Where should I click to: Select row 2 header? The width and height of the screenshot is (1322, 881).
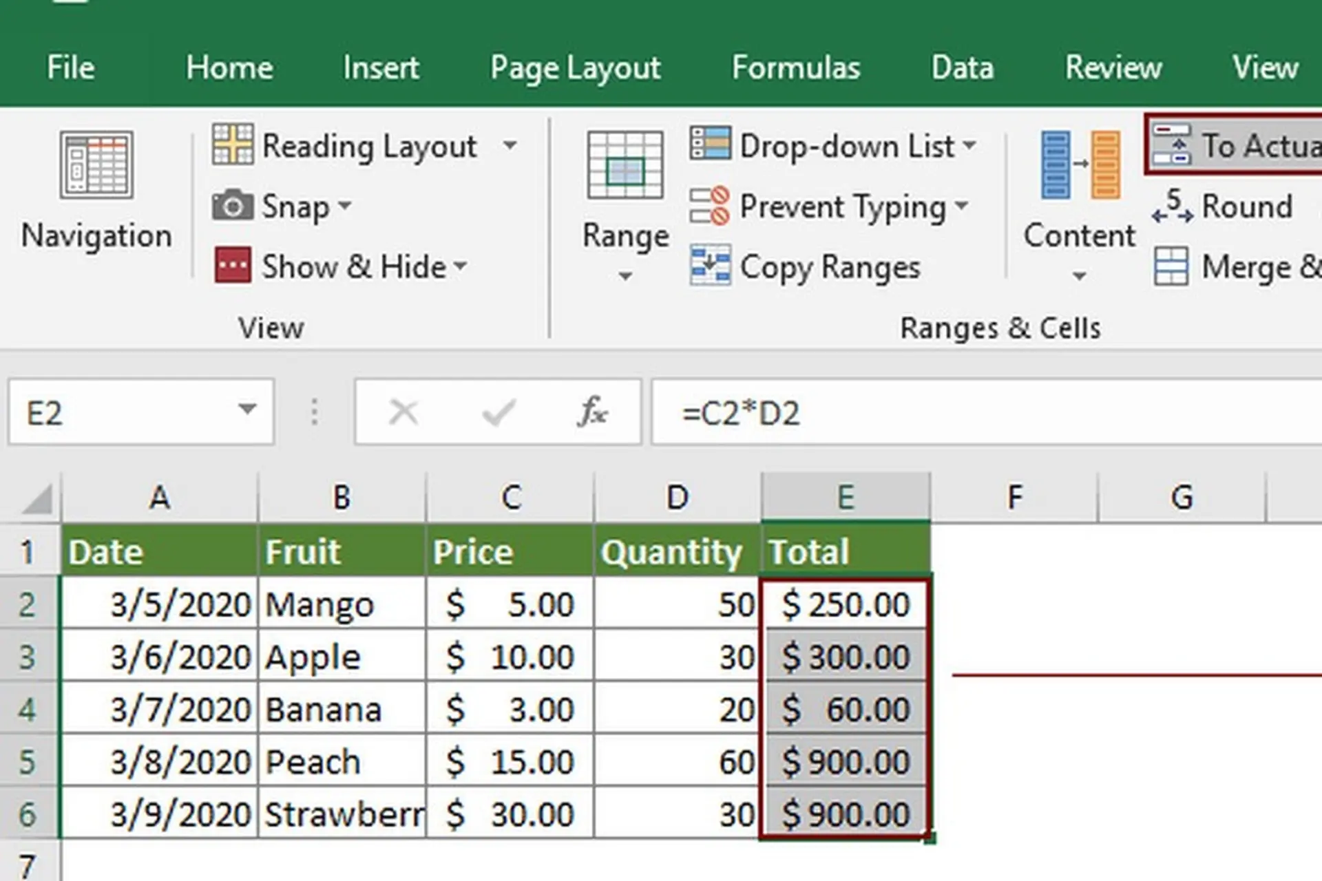pyautogui.click(x=29, y=604)
